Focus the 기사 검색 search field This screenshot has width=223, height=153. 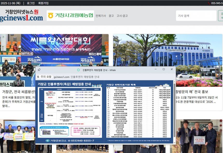[196, 16]
